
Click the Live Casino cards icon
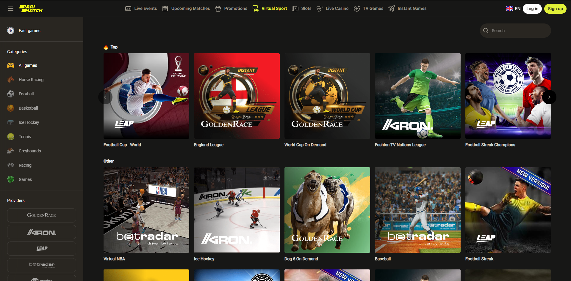320,9
